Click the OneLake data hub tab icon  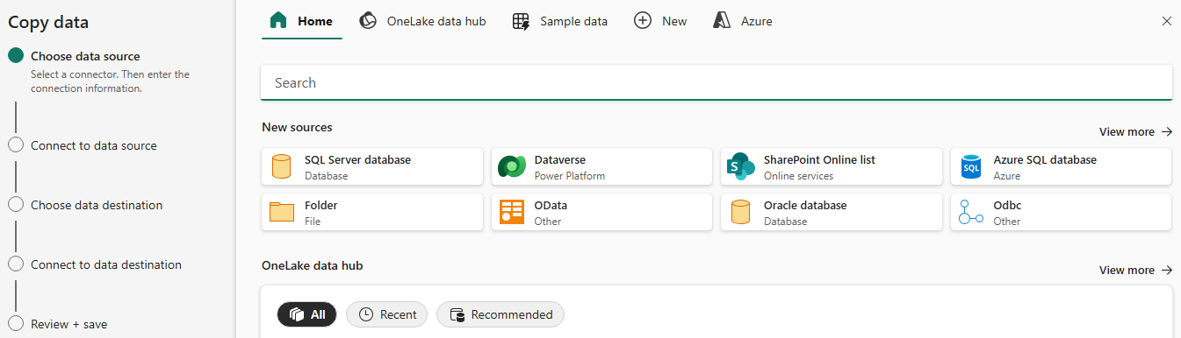(368, 20)
